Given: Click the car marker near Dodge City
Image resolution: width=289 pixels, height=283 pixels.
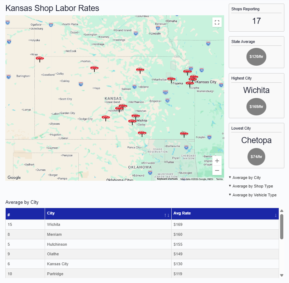Looking at the screenshot, I should coord(106,118).
